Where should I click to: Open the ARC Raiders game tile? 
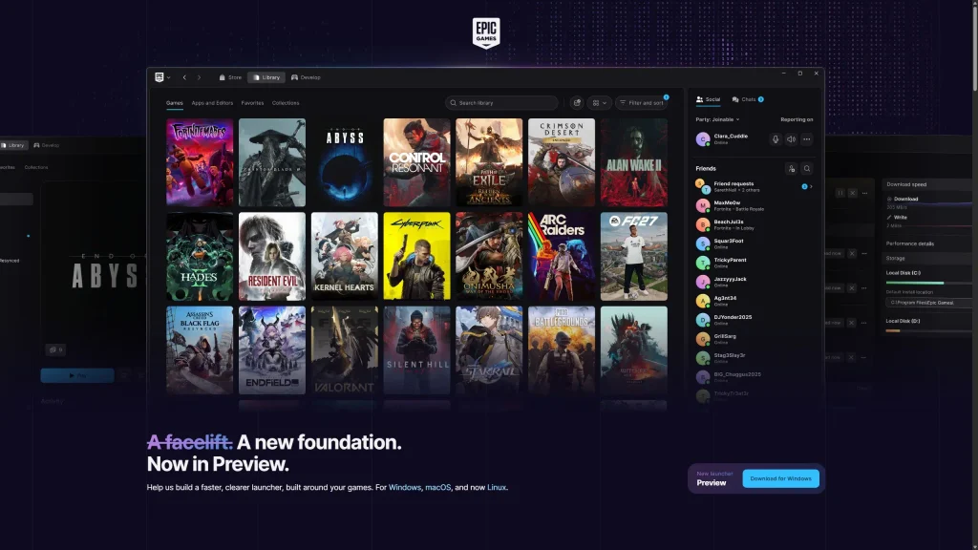tap(562, 256)
